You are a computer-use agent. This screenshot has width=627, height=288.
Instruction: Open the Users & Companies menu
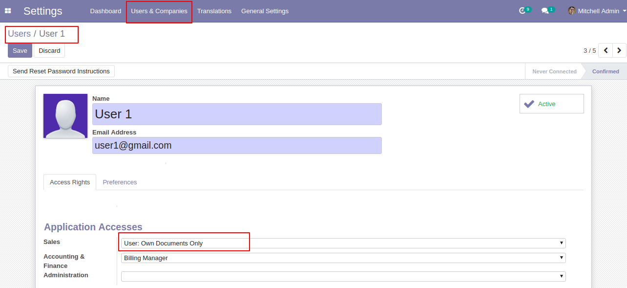159,11
